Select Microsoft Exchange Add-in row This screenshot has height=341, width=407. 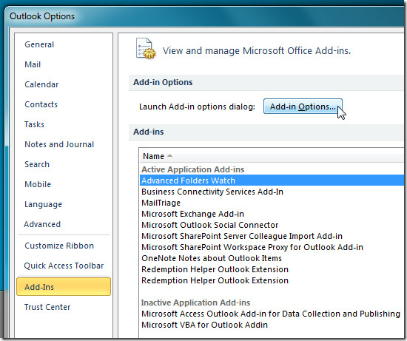click(x=272, y=214)
